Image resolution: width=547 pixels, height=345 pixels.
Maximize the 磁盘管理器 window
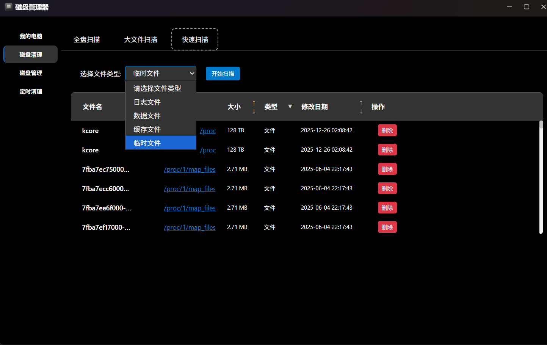[x=527, y=7]
